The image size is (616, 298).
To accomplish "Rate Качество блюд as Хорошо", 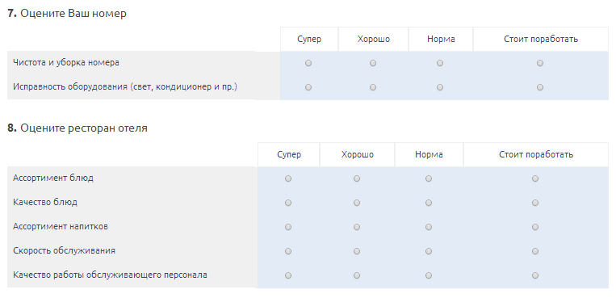I will 357,203.
